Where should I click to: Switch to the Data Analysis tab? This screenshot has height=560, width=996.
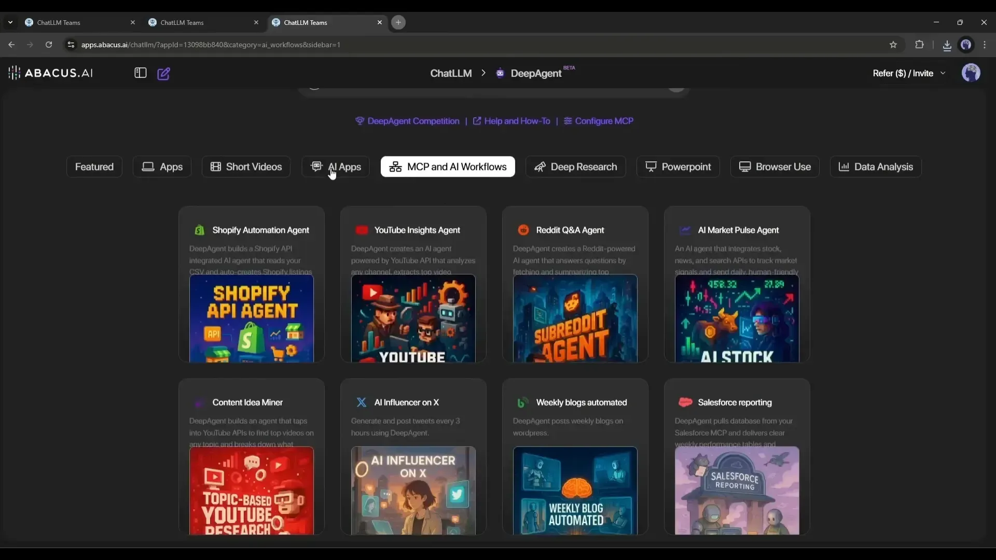coord(876,166)
